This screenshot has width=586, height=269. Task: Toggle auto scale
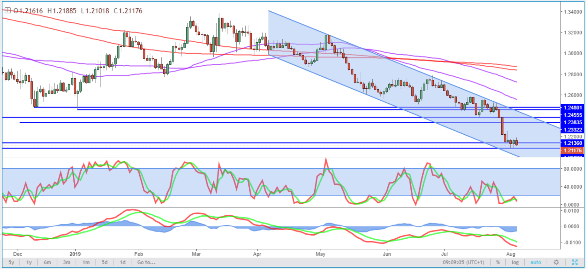coord(536,262)
